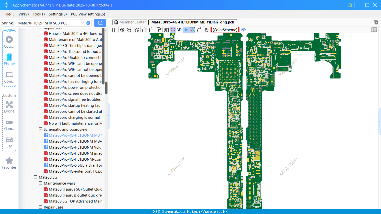Open the Tool(T) menu

(39, 14)
